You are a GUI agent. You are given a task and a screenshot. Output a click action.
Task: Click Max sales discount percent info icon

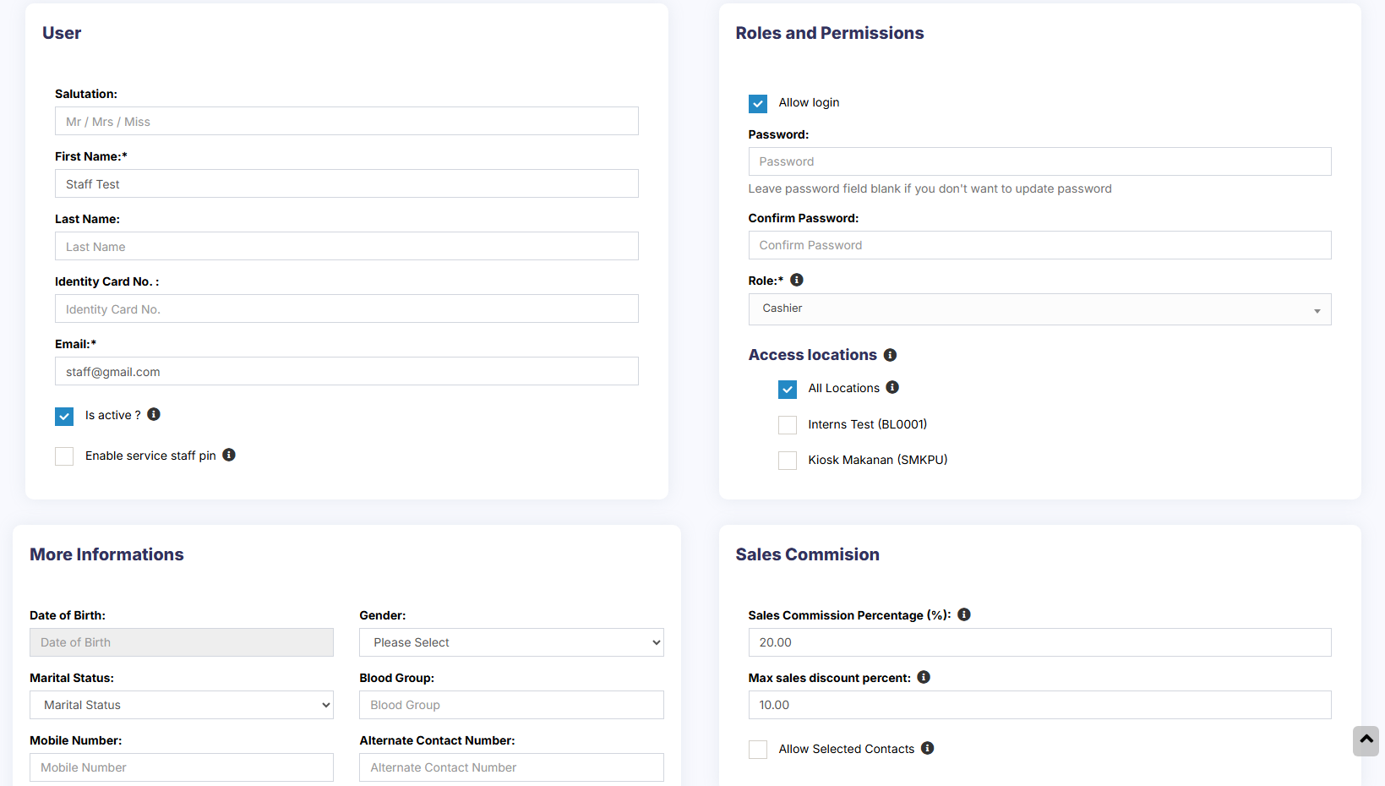tap(924, 677)
